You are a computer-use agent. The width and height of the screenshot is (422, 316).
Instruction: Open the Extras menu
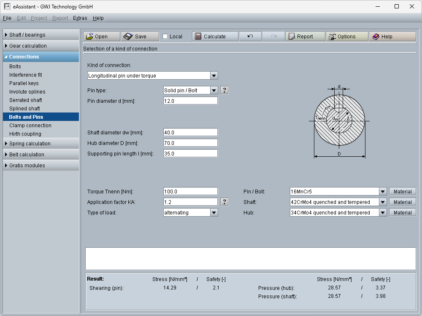[80, 18]
